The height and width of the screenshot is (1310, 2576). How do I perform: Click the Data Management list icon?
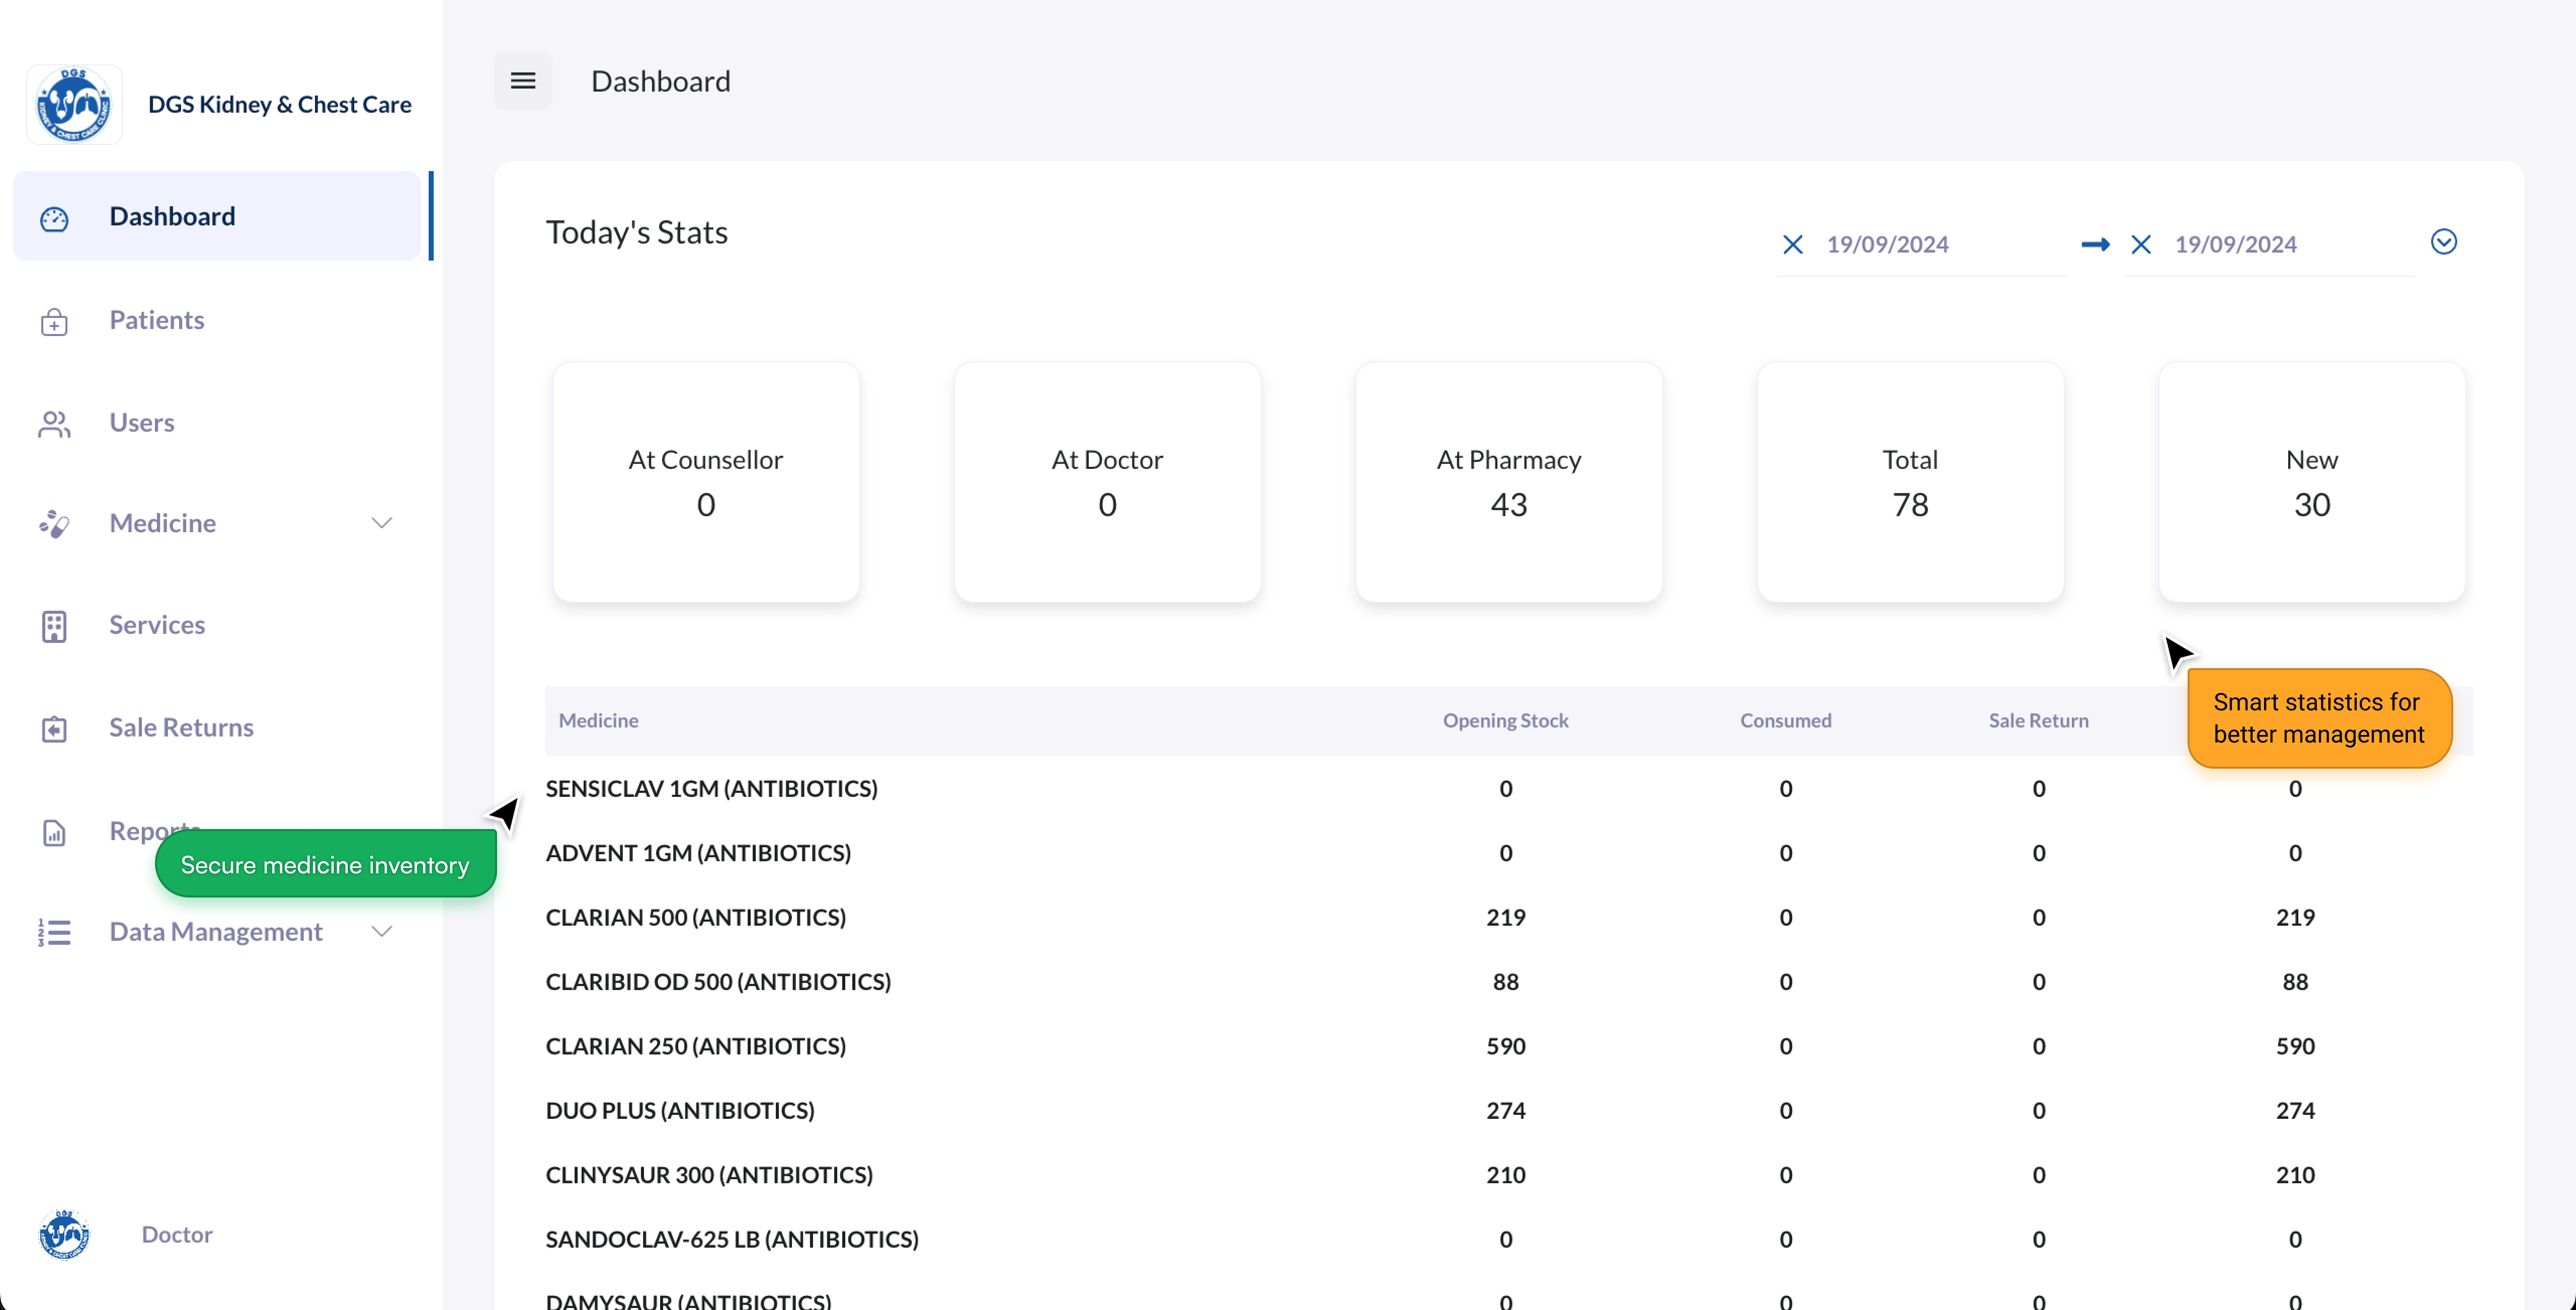point(54,932)
